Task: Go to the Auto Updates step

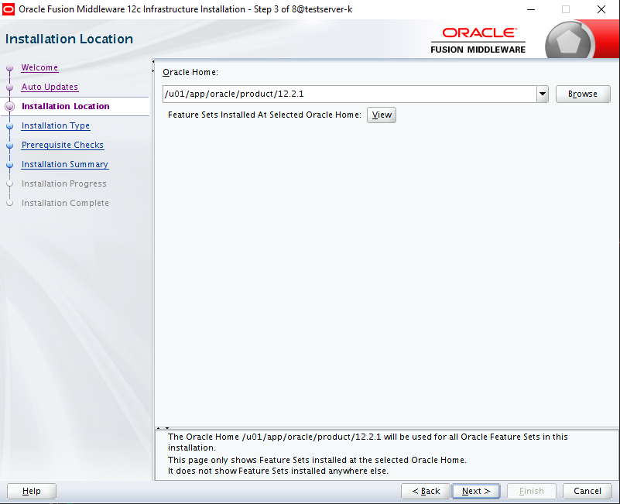Action: pos(50,87)
